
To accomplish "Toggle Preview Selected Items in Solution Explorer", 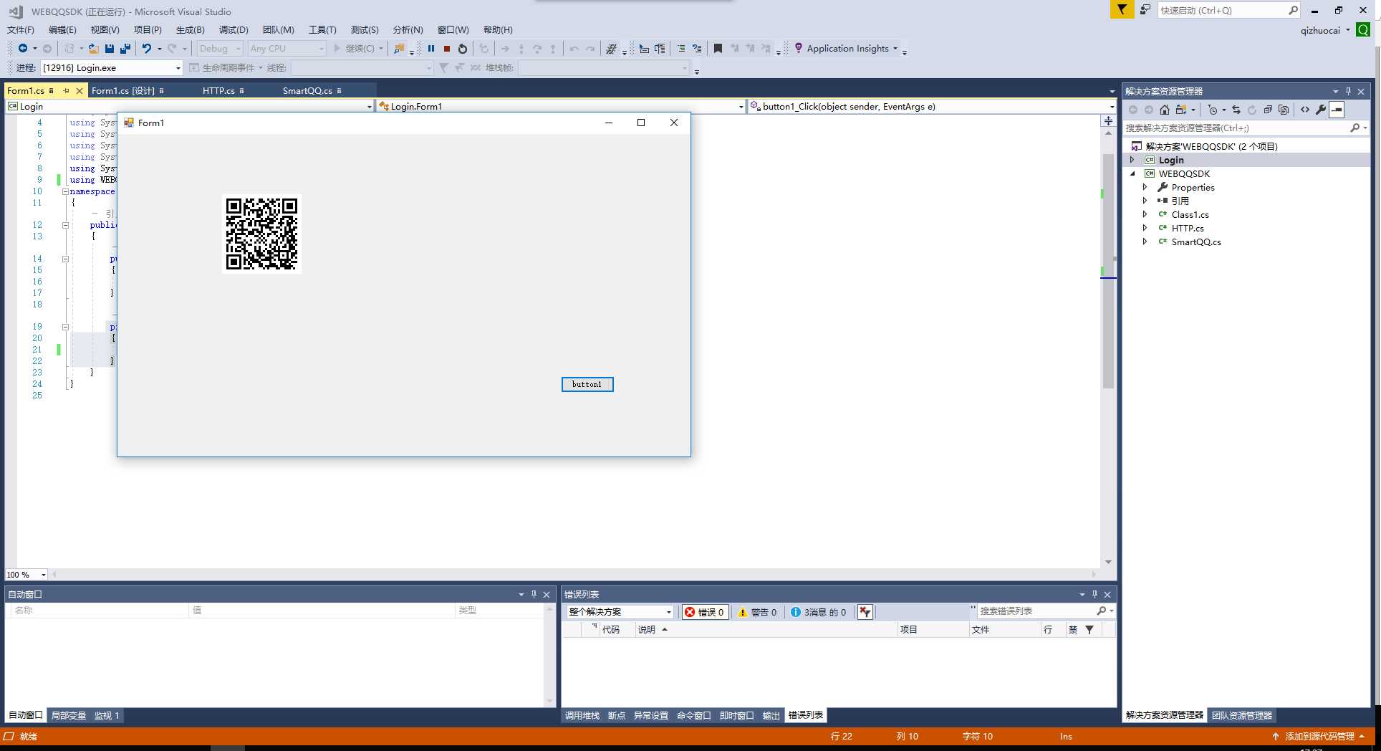I will pos(1337,110).
